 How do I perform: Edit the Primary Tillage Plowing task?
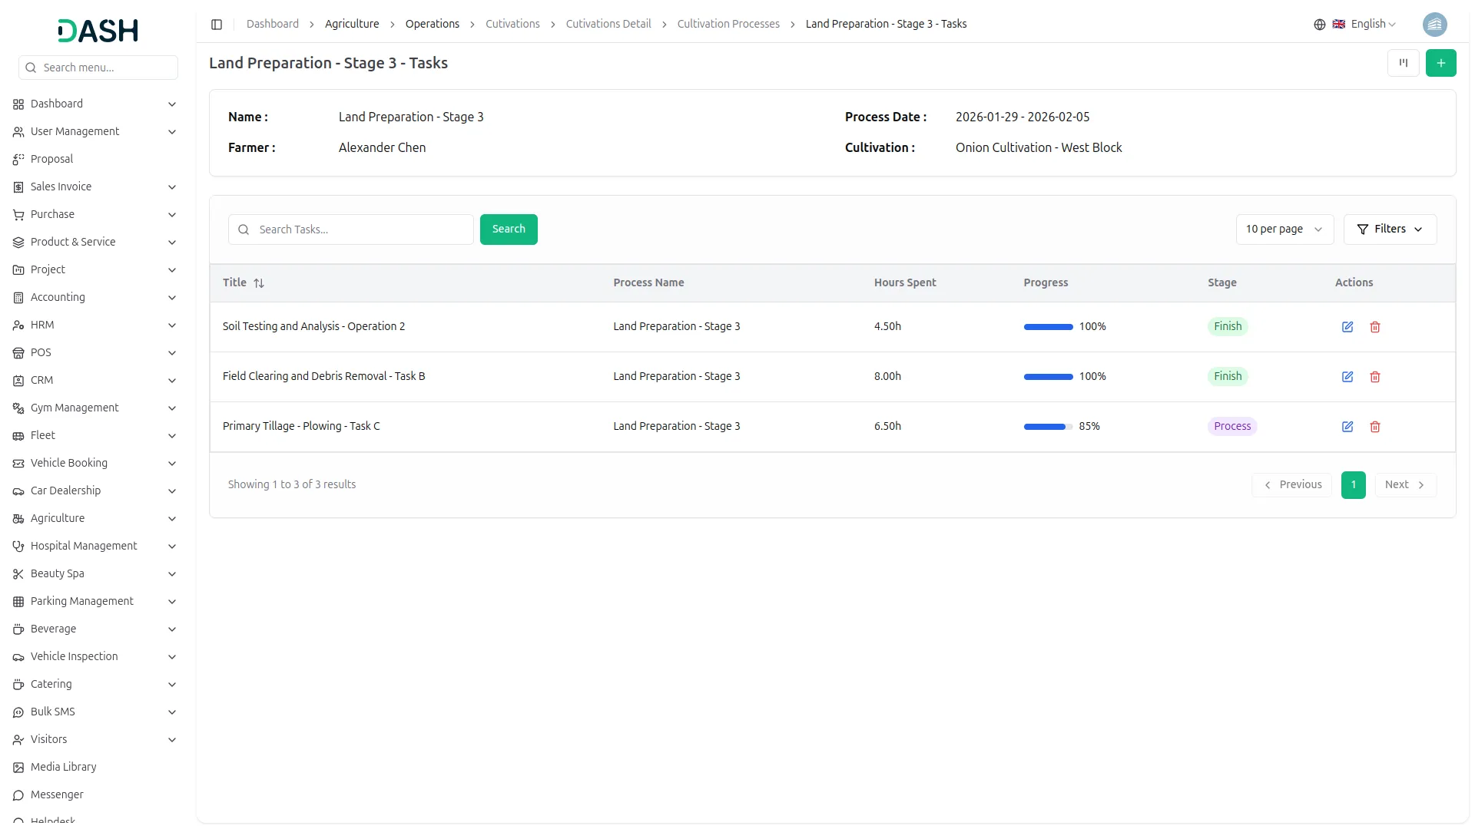pos(1347,427)
